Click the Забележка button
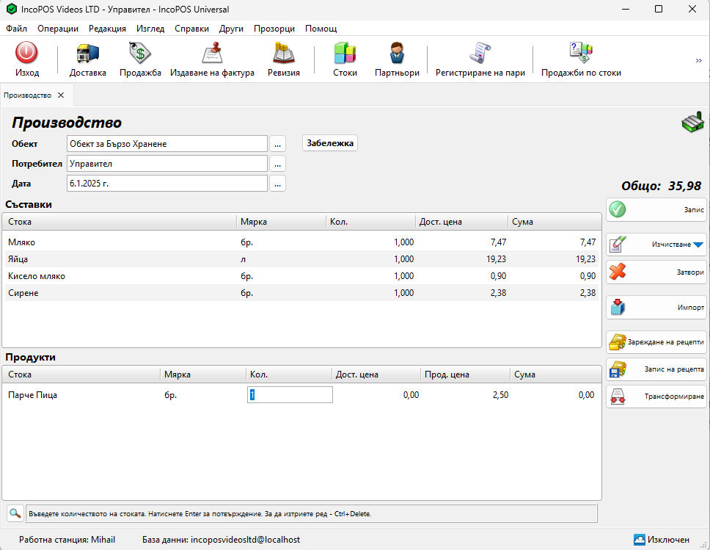The height and width of the screenshot is (550, 710). pos(329,143)
